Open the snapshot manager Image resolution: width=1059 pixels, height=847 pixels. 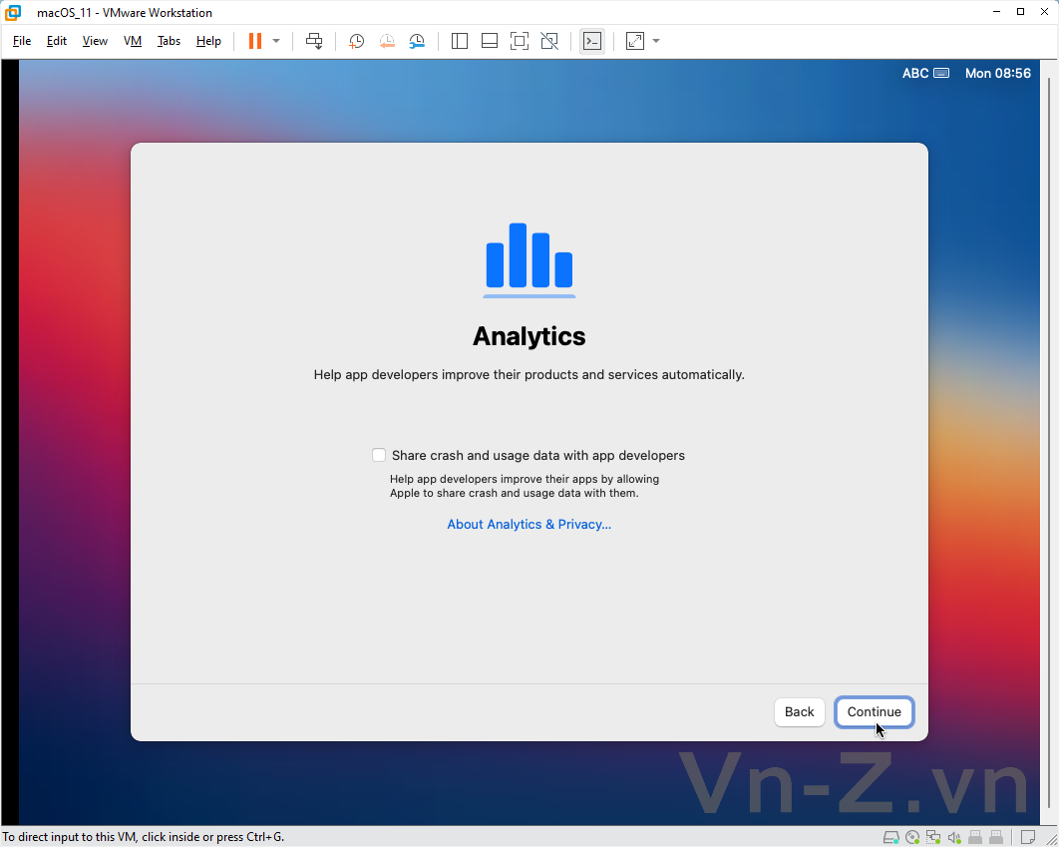tap(417, 41)
